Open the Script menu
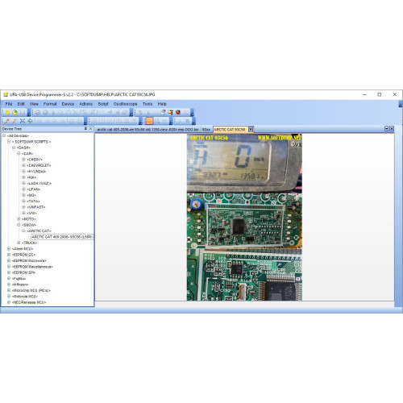The width and height of the screenshot is (403, 403). click(103, 104)
